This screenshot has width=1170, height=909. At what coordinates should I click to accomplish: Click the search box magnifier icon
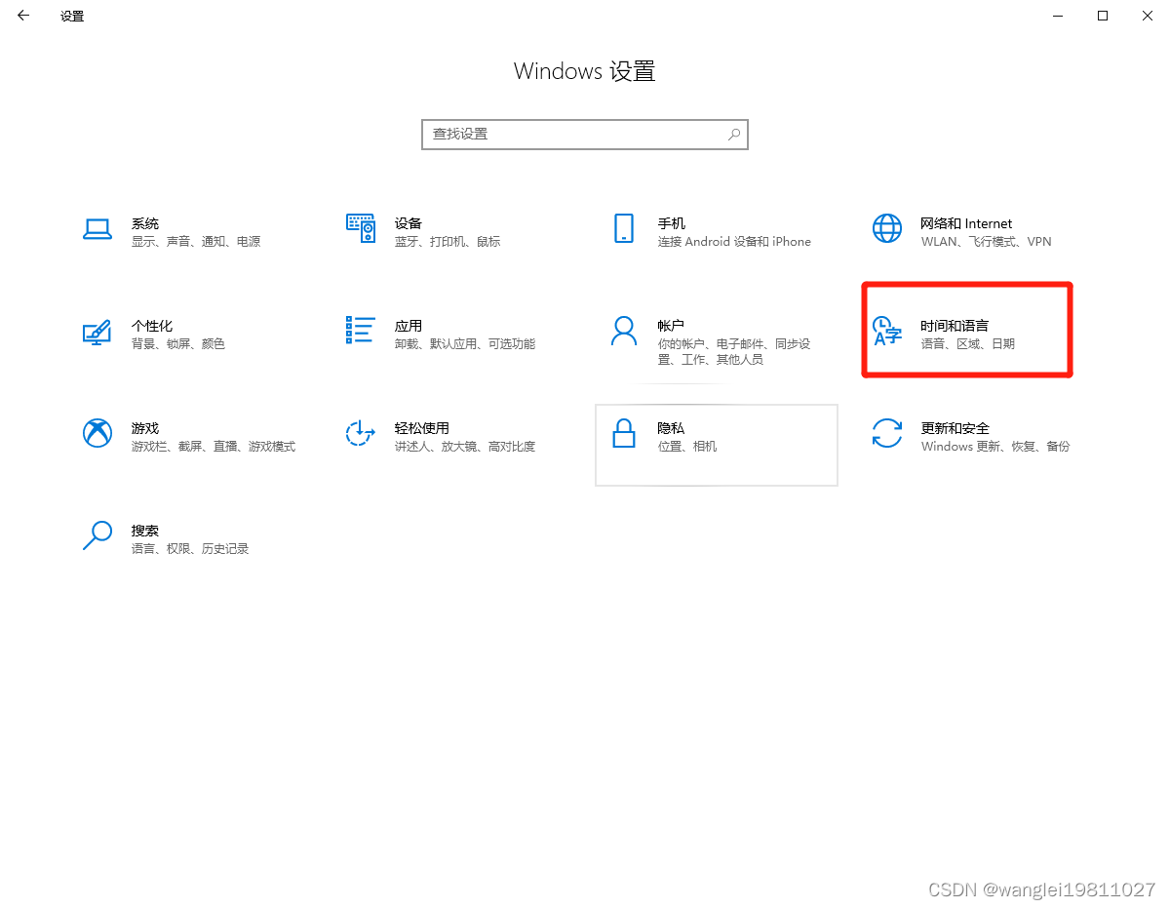point(734,134)
